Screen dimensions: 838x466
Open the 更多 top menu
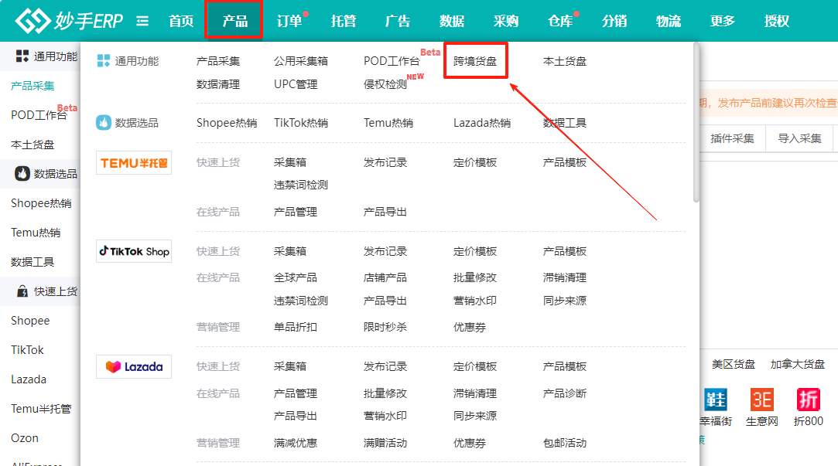click(x=723, y=21)
